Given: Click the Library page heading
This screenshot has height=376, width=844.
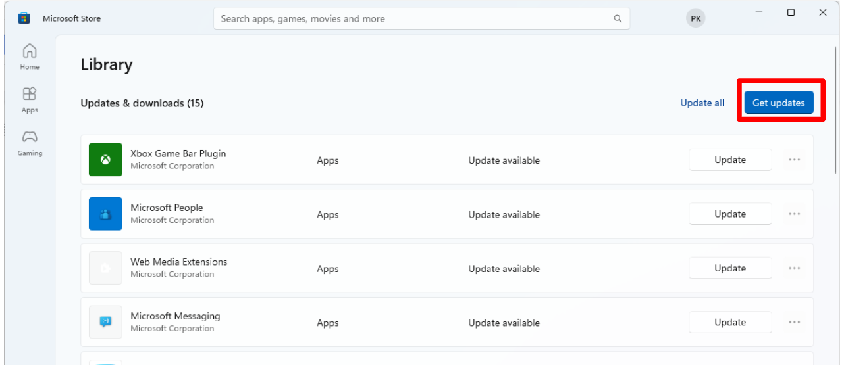Looking at the screenshot, I should pyautogui.click(x=107, y=64).
